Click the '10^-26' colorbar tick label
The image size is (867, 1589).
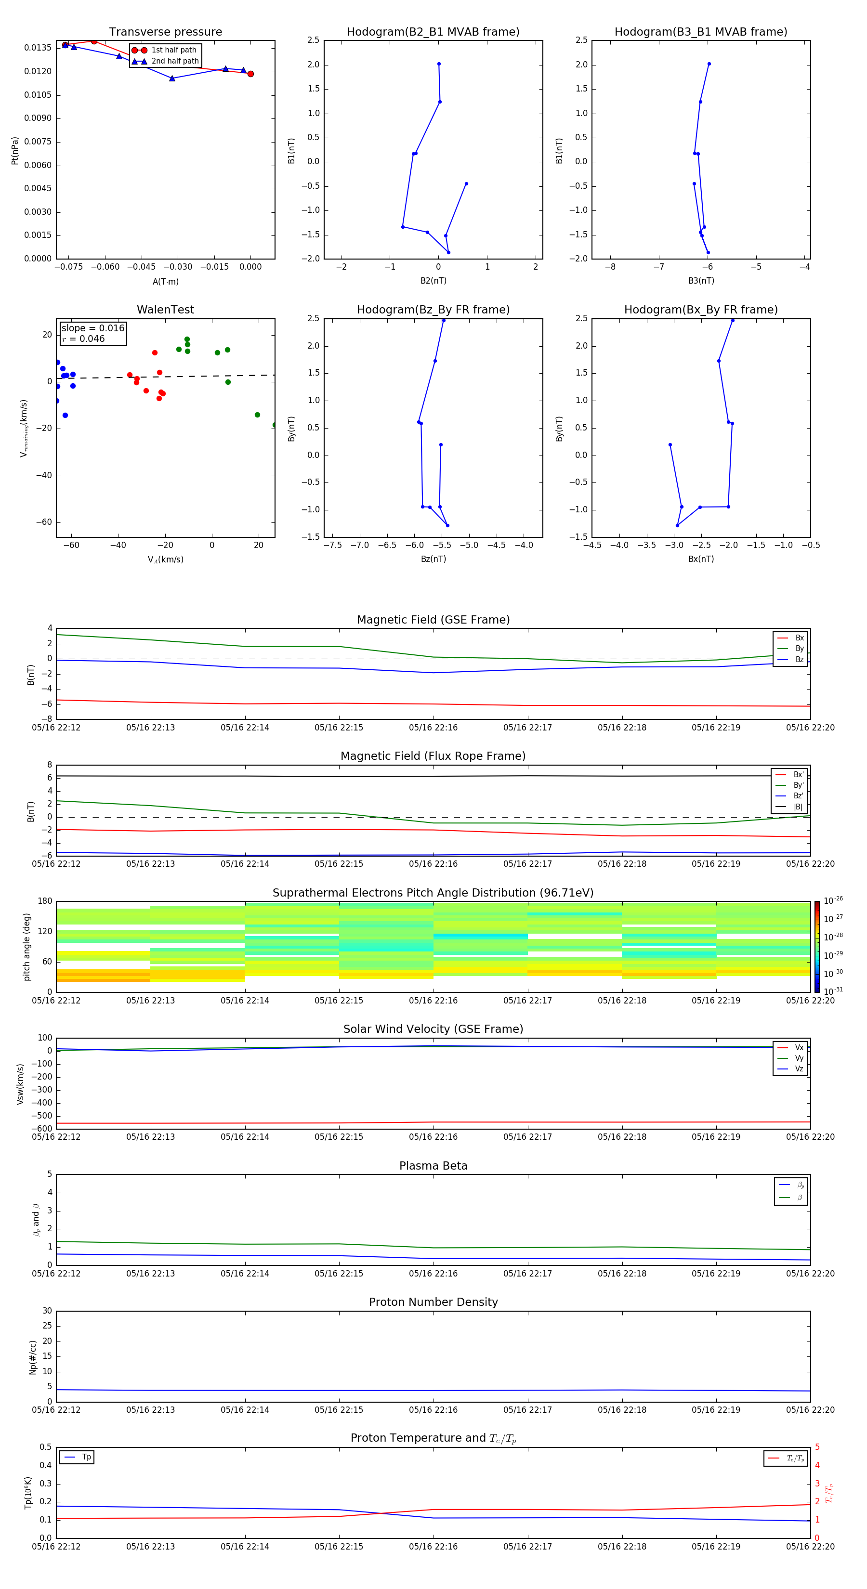[x=833, y=900]
